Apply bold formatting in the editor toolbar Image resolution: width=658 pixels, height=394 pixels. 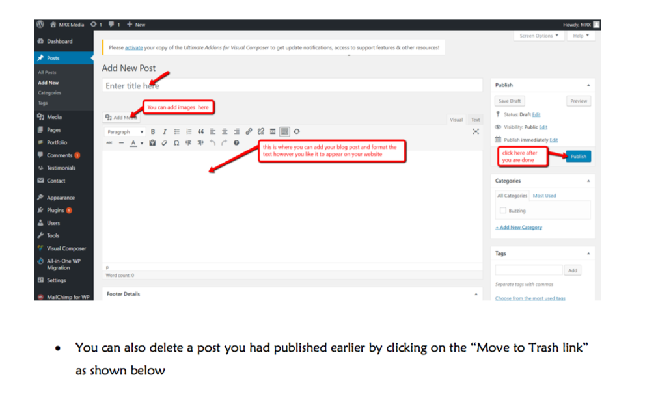(x=153, y=131)
